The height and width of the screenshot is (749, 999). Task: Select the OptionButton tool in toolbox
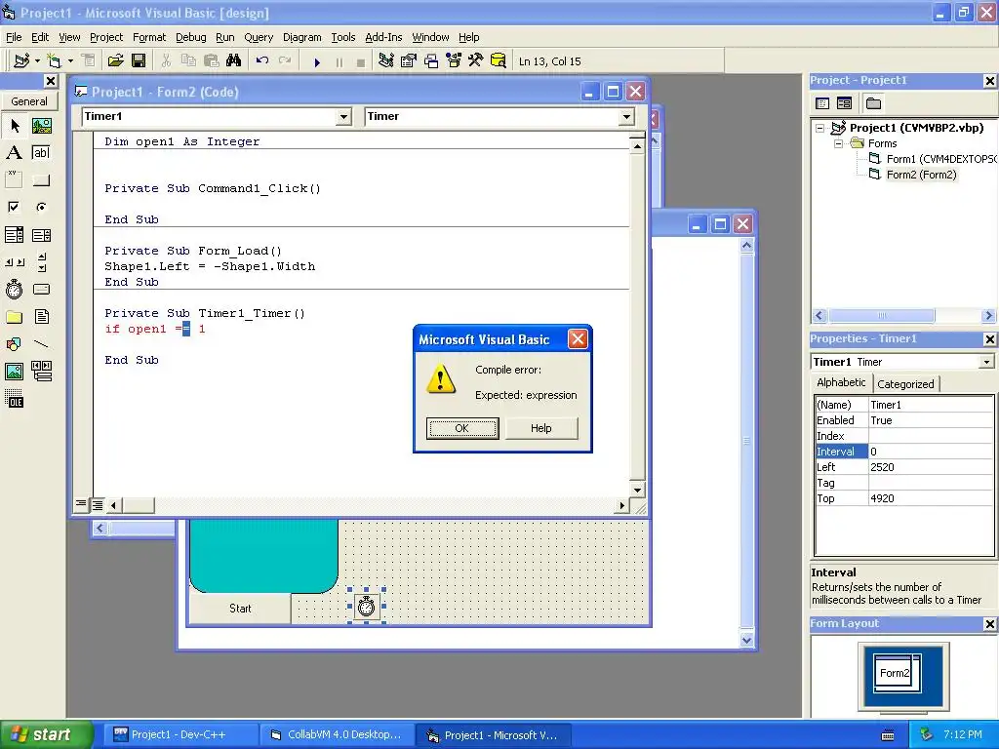41,208
